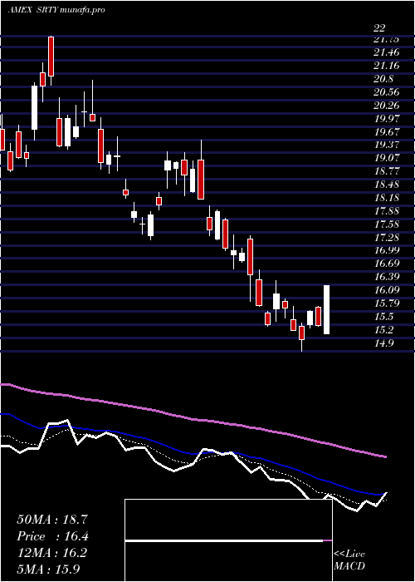Click the 19.67 price axis label
Viewport: 415px width, 582px height.
point(386,131)
